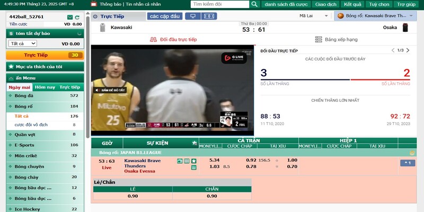The image size is (424, 212).
Task: Bet on over odds 1.00
Action: point(293,160)
